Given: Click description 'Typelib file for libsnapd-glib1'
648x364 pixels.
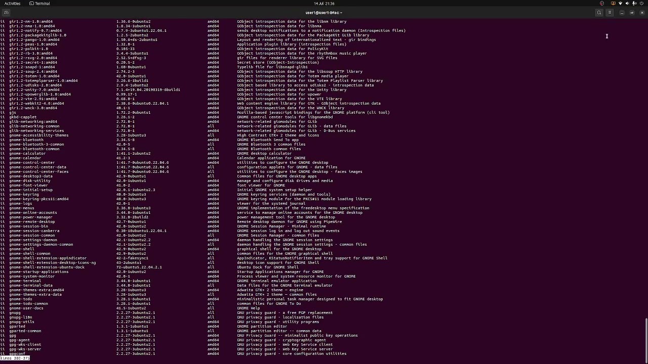Looking at the screenshot, I should click(272, 67).
